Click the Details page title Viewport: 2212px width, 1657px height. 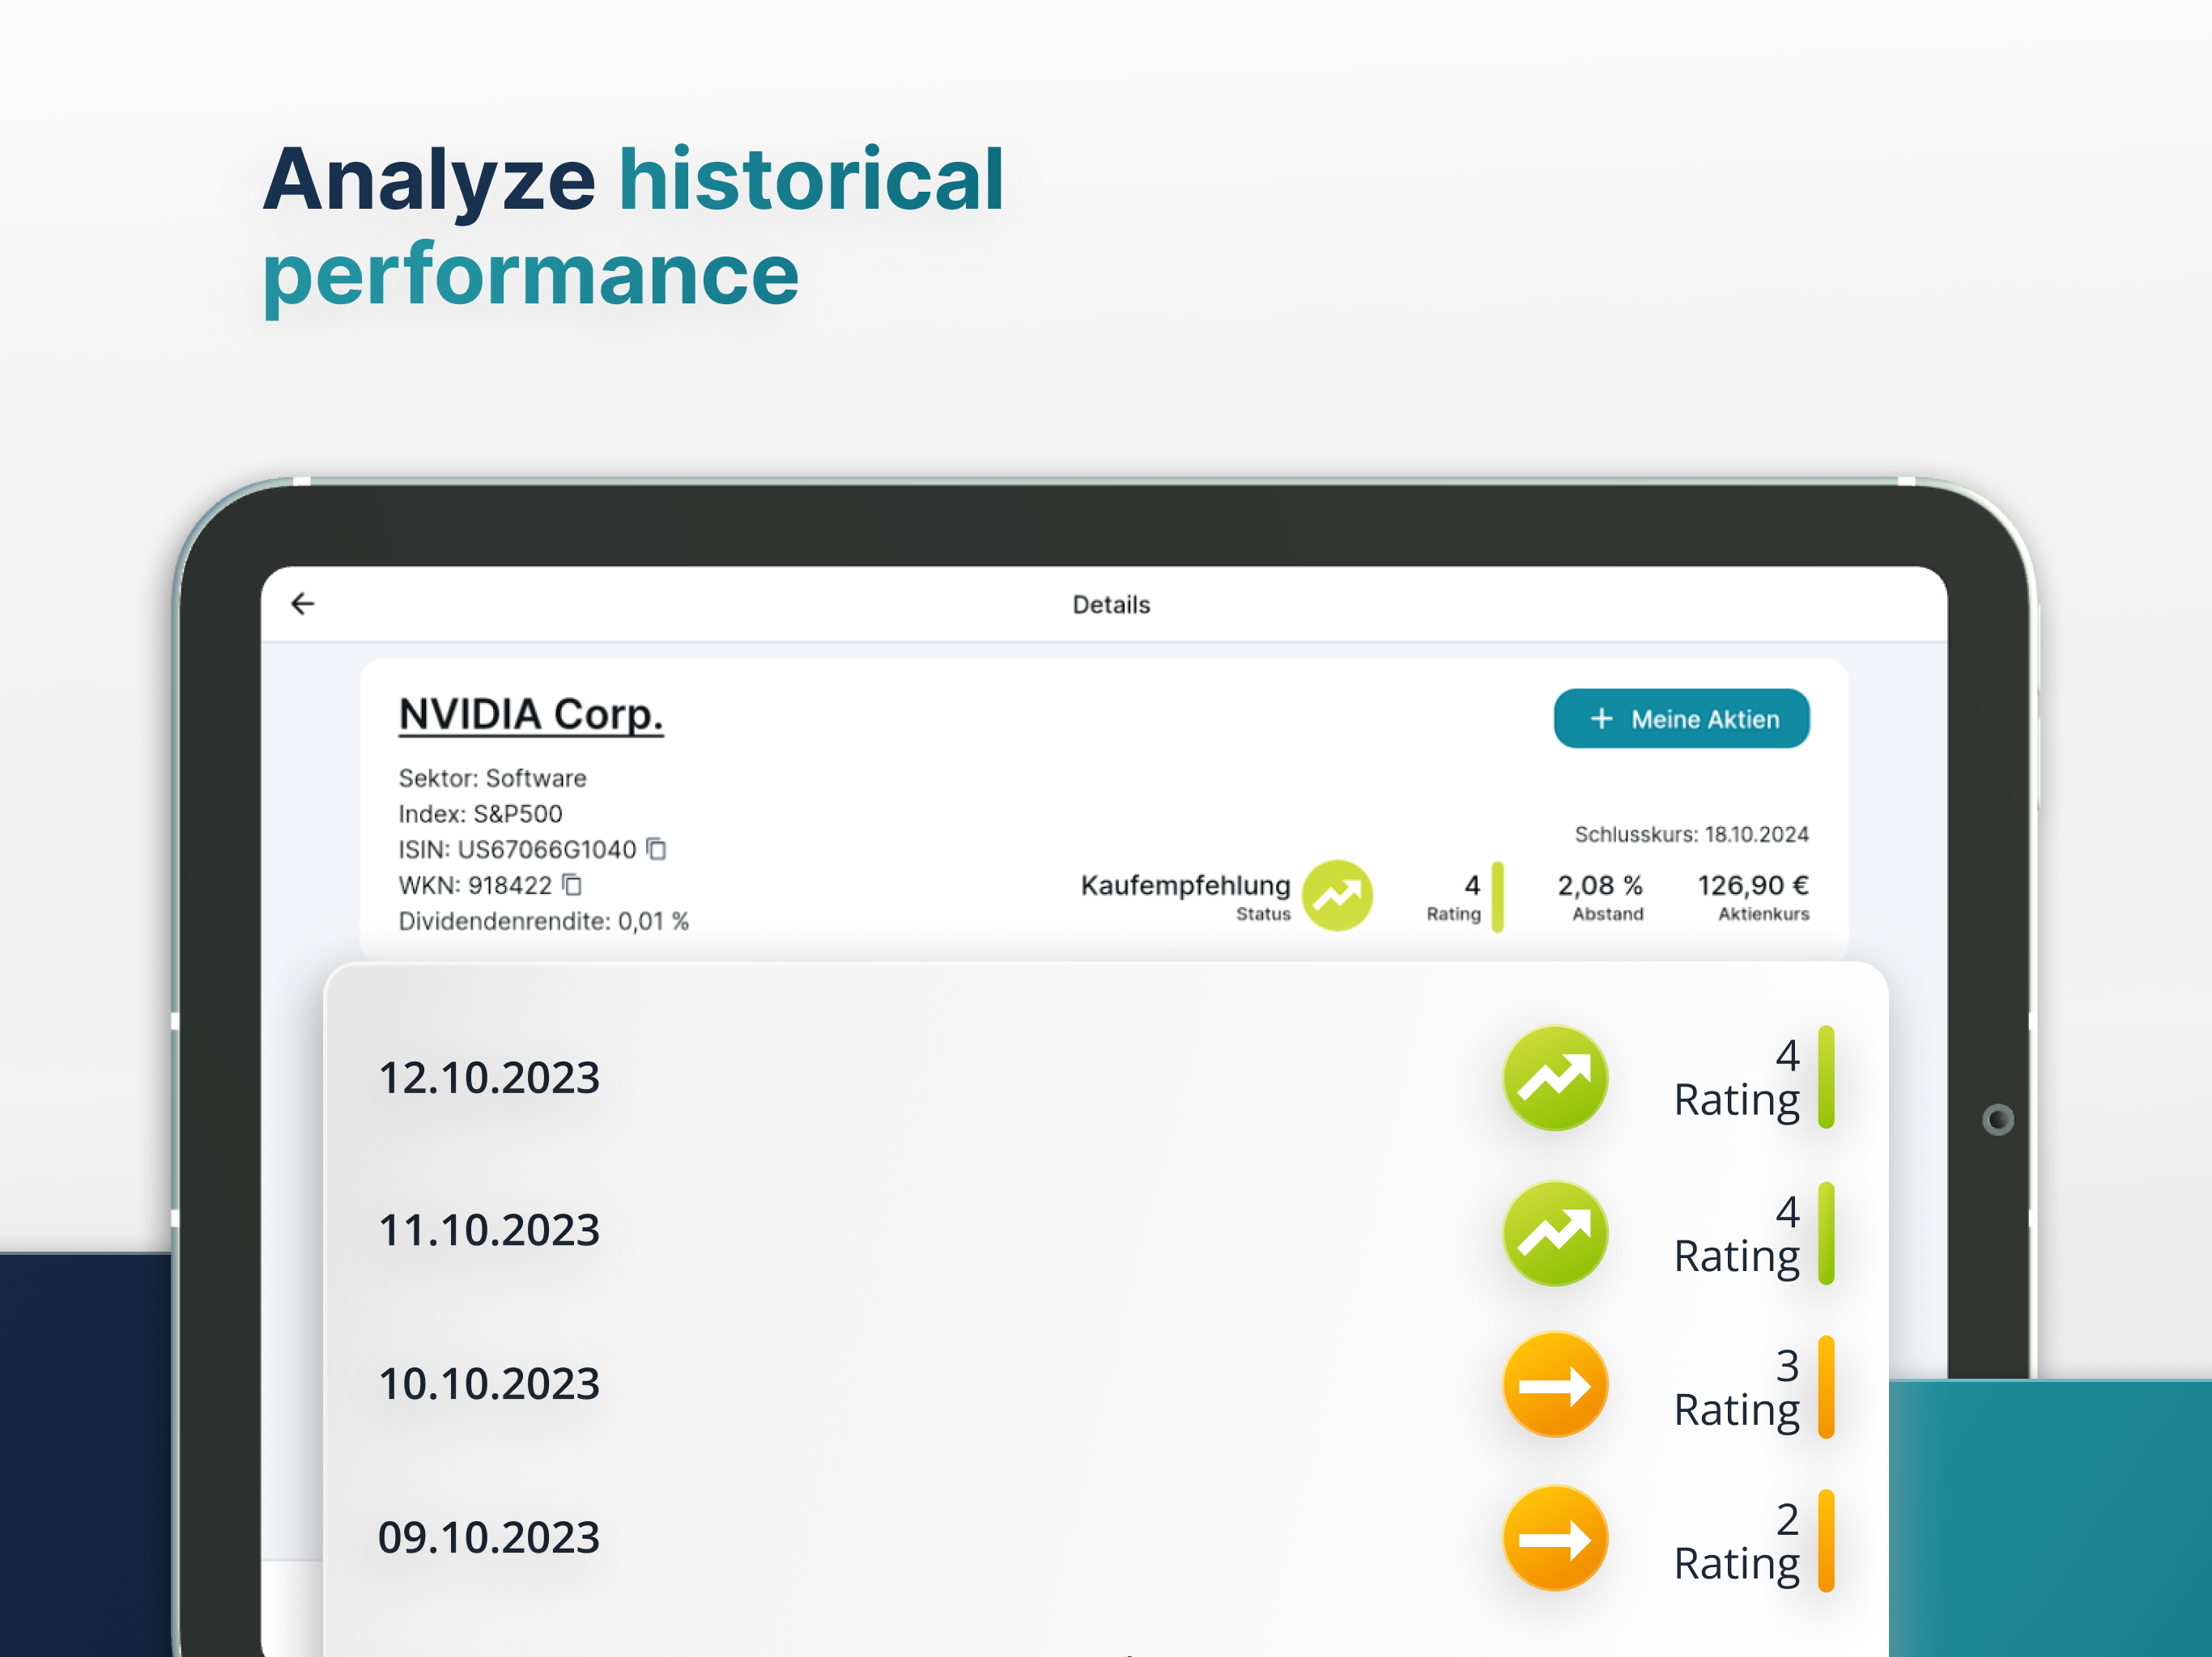click(x=1111, y=604)
